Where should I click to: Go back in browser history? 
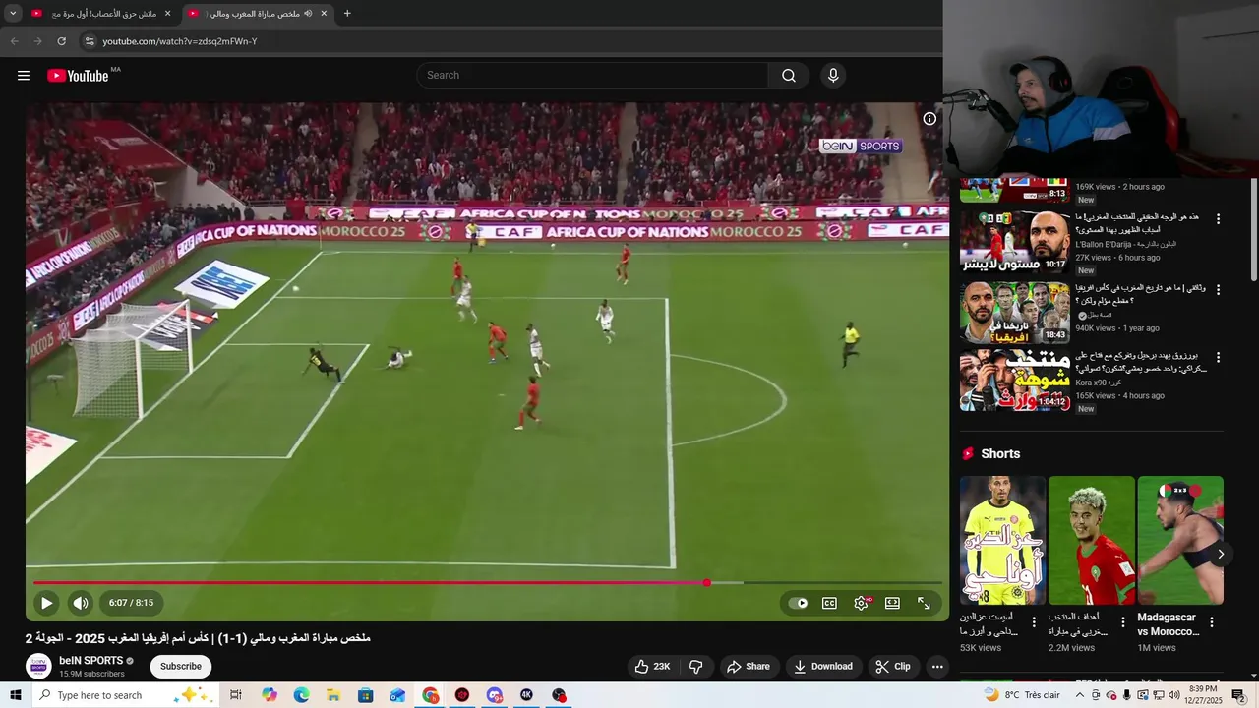(x=14, y=41)
